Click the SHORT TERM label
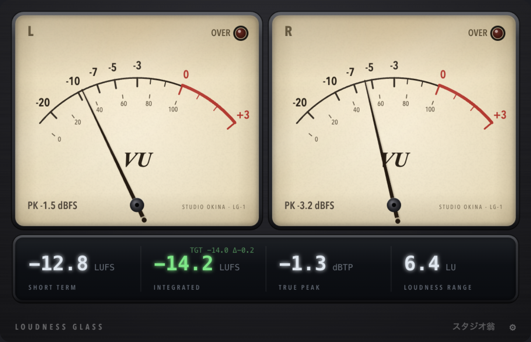This screenshot has width=531, height=342. pos(52,287)
